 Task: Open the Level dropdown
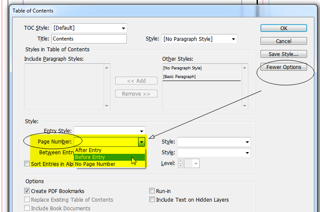192,163
